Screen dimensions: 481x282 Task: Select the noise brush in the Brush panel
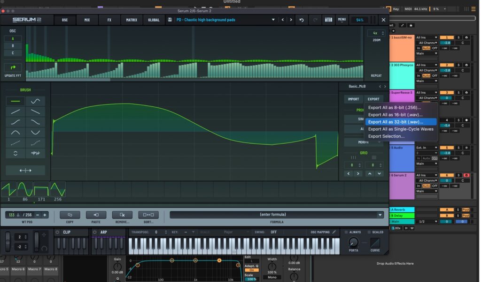tap(35, 152)
